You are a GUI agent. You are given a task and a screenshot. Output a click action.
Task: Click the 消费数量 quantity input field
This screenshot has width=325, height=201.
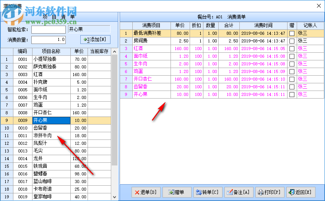coord(49,40)
